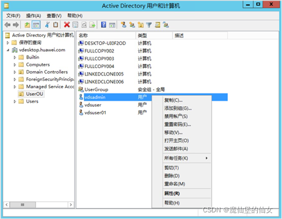Click the show/hide action pane icon

coord(112,25)
